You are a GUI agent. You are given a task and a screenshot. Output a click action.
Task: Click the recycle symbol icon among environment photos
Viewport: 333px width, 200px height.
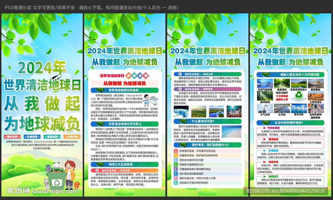point(299,96)
